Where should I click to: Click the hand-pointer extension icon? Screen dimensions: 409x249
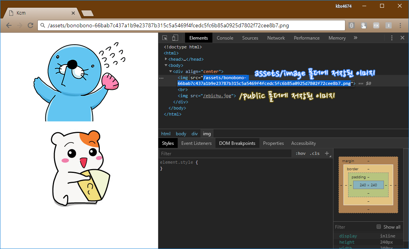[364, 25]
